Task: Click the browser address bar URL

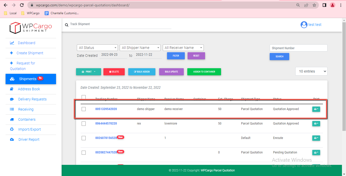Action: coord(82,5)
